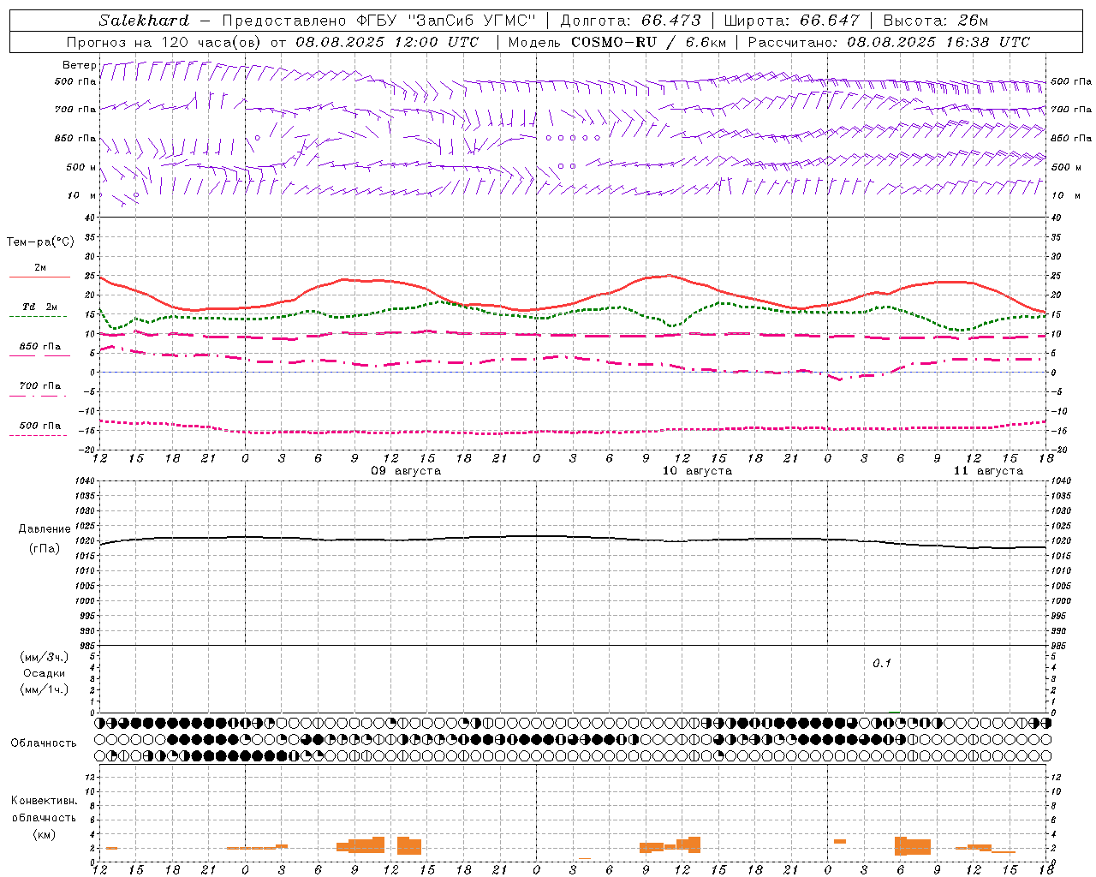Click the (мм/1ч.) precipitation unit label
The height and width of the screenshot is (877, 1096).
click(45, 689)
